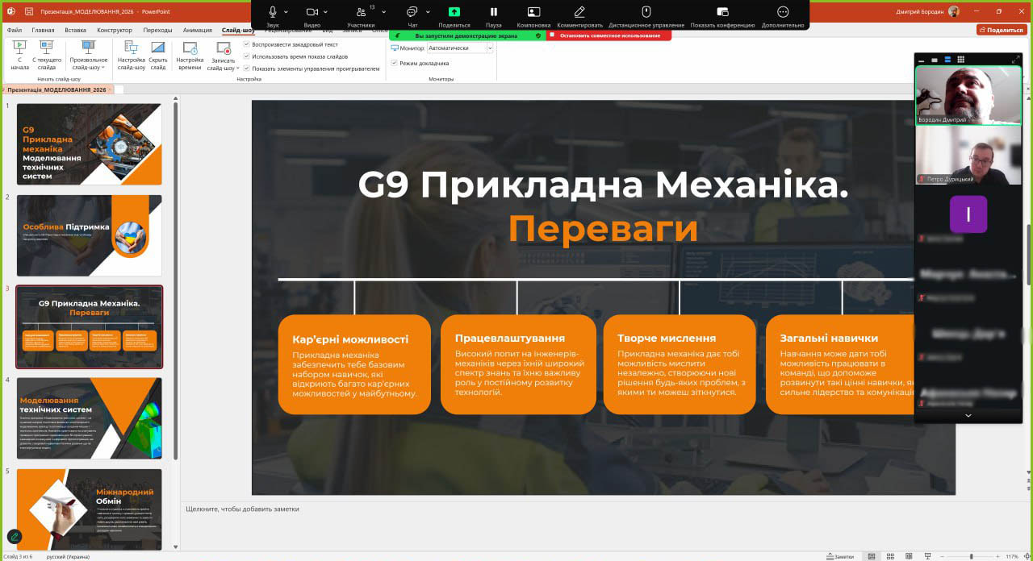Uncheck 'Воспроизвести закадровый текст' checkbox
Viewport: 1033px width, 561px height.
tap(247, 45)
